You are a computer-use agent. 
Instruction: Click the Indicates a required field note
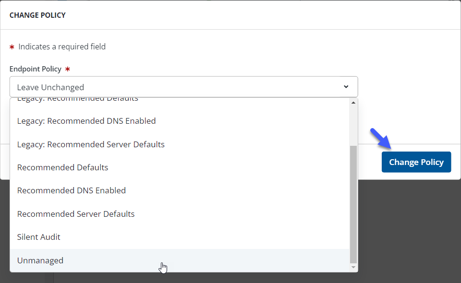62,47
